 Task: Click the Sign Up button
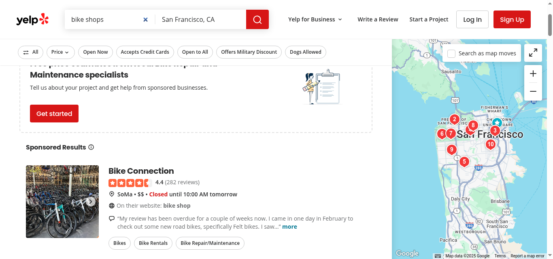pyautogui.click(x=512, y=19)
